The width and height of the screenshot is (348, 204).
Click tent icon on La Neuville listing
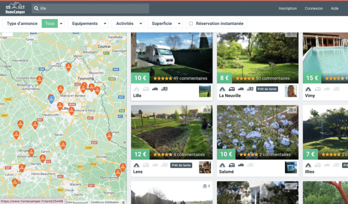click(x=222, y=89)
